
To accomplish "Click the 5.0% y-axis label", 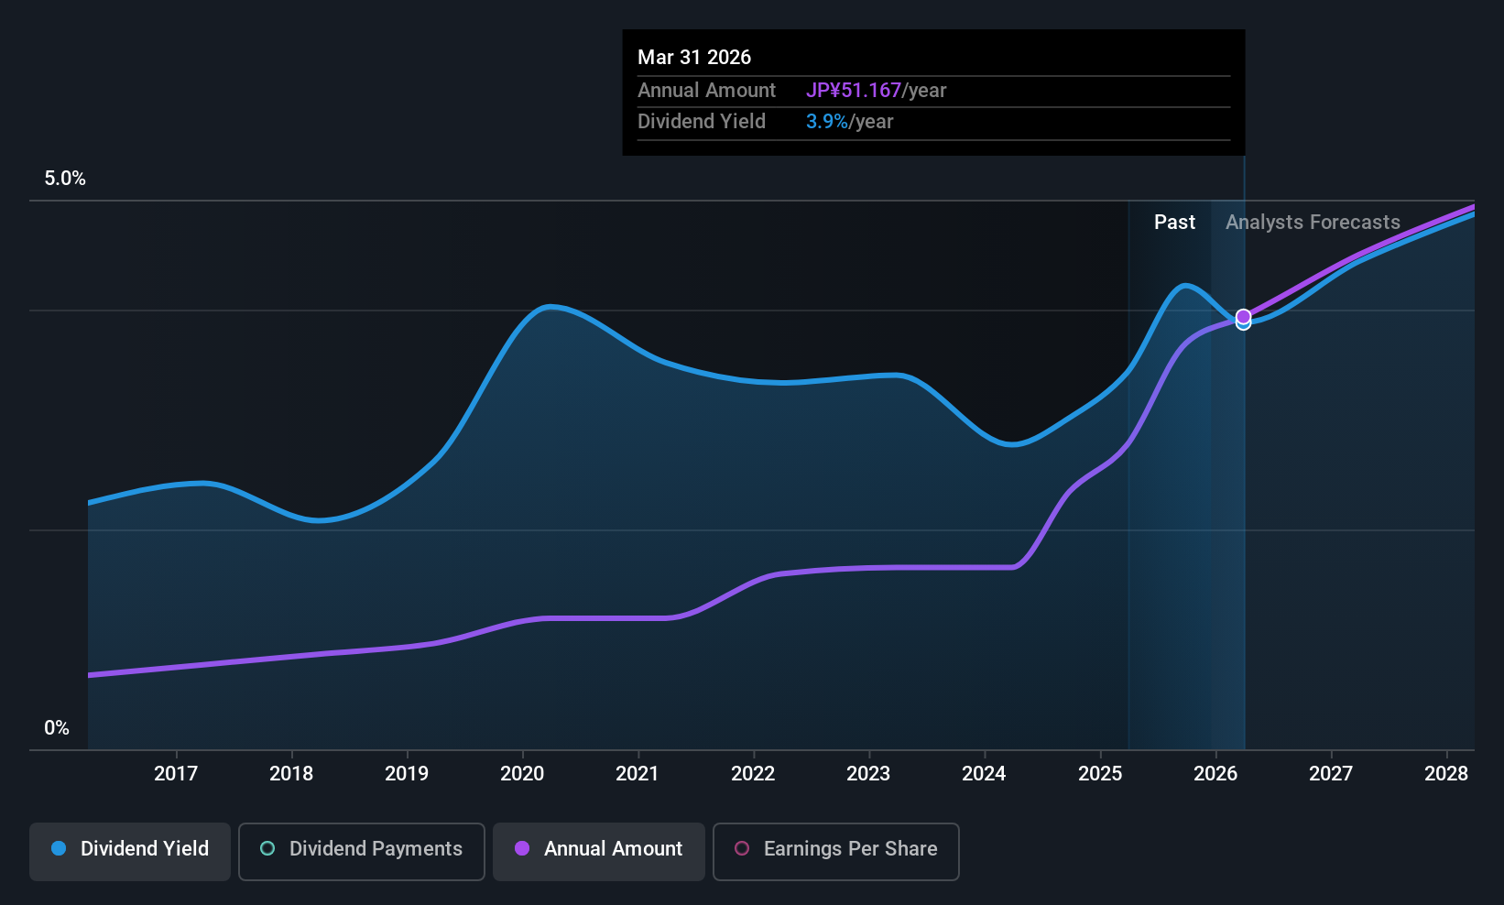I will point(65,179).
